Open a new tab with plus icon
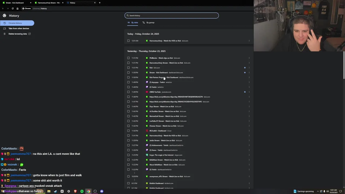 pyautogui.click(x=100, y=3)
